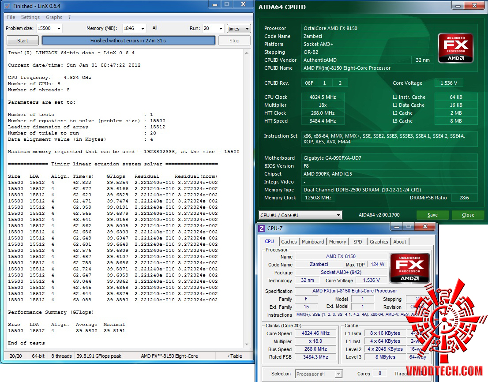Minimize the CPU-Z window
The width and height of the screenshot is (488, 382).
click(x=397, y=227)
